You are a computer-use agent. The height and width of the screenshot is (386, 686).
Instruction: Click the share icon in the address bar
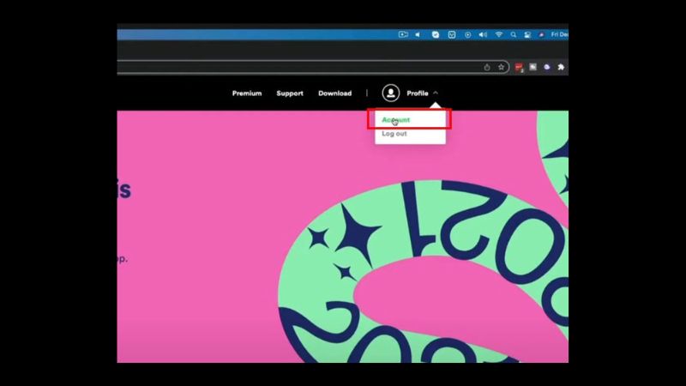tap(487, 67)
